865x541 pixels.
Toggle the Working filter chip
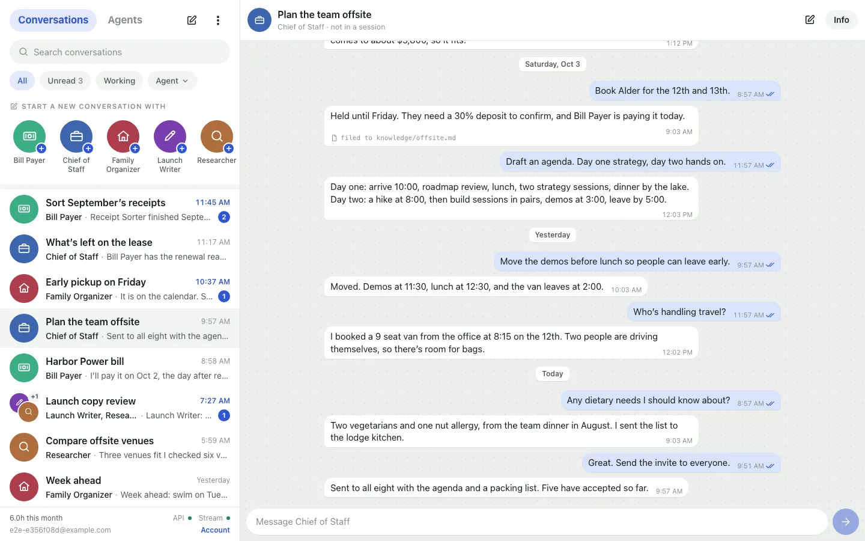120,81
